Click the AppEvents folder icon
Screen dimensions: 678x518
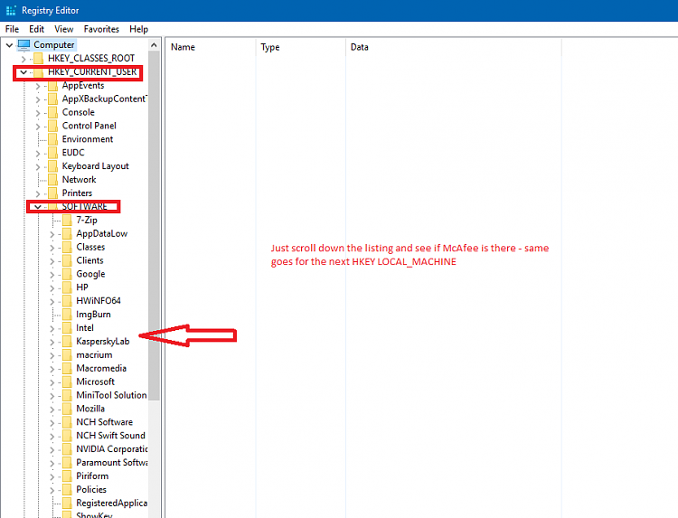click(x=52, y=86)
